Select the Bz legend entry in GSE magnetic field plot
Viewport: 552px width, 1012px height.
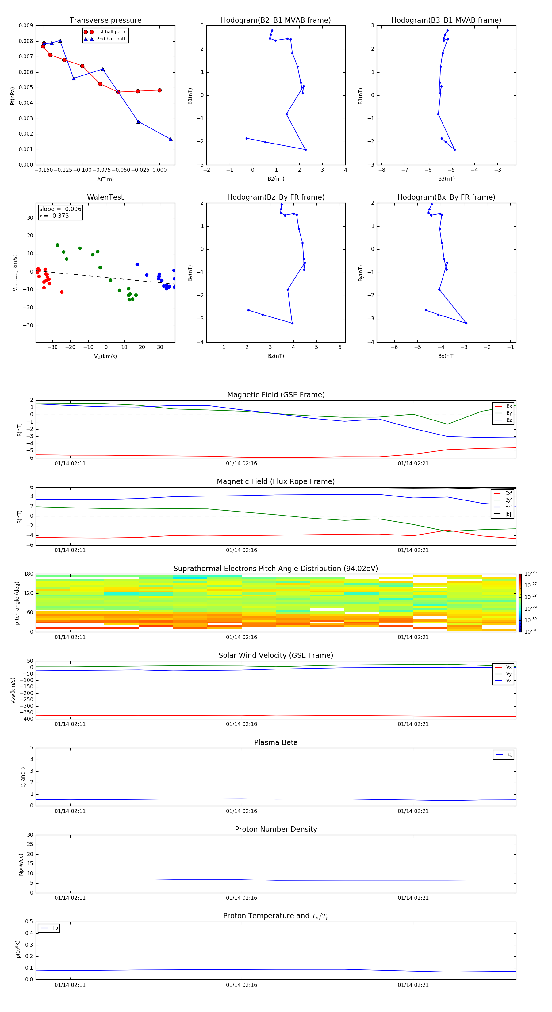[x=503, y=420]
